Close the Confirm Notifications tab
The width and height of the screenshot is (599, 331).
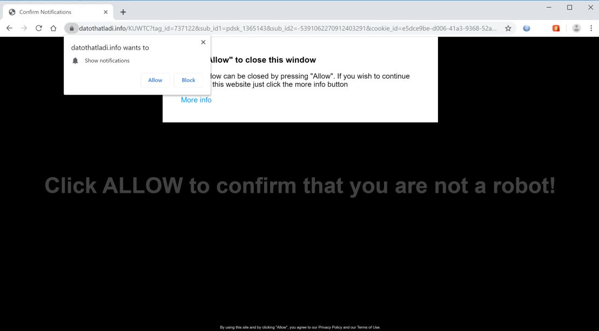coord(106,12)
